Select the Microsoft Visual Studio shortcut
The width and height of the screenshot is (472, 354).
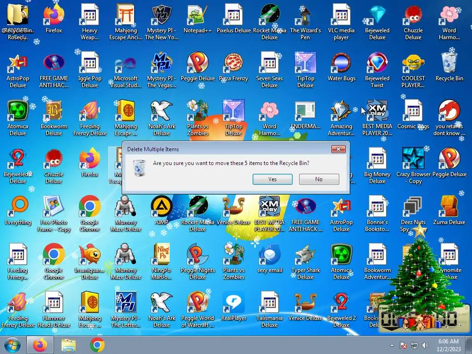coord(125,70)
